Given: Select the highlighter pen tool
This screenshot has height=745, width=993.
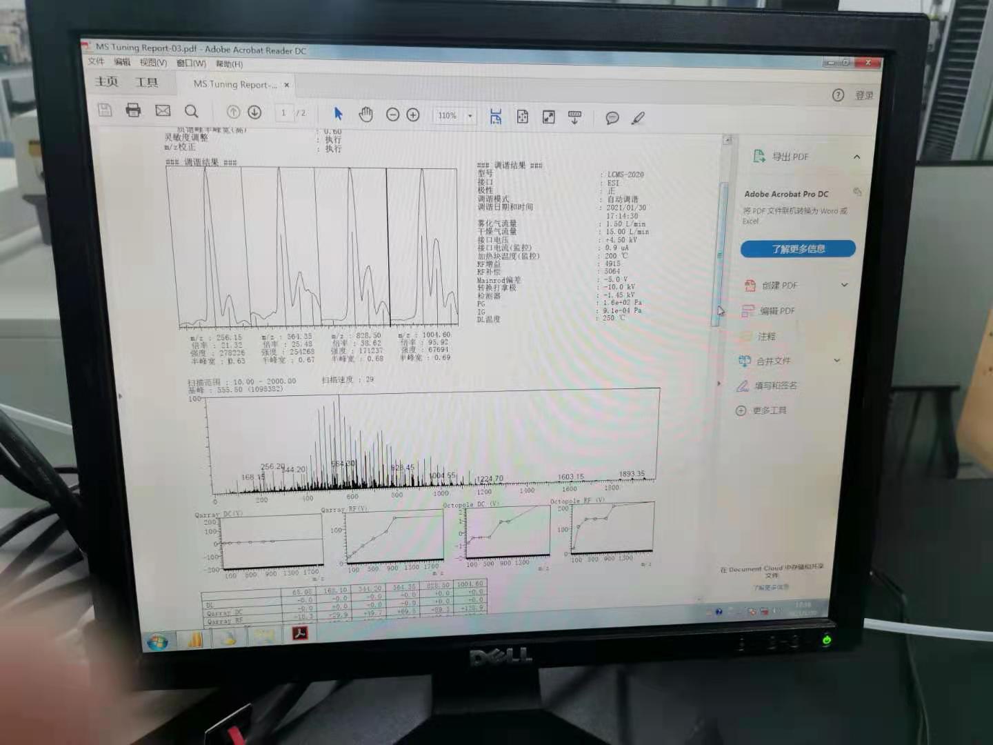Looking at the screenshot, I should point(638,119).
